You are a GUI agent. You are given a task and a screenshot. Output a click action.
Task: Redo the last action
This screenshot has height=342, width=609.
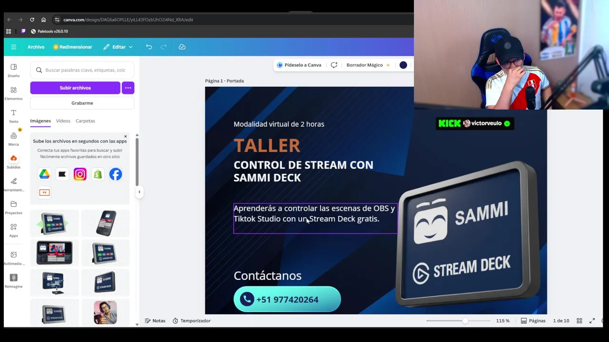tap(164, 47)
